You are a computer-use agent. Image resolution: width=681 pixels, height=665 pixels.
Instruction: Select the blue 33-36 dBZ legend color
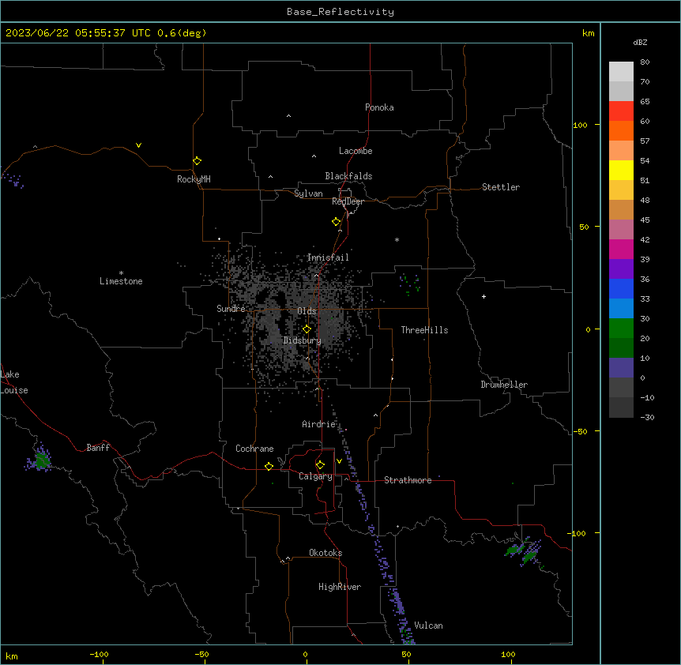click(621, 288)
